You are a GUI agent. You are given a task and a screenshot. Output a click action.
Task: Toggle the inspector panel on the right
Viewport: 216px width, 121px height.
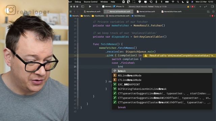pos(212,6)
